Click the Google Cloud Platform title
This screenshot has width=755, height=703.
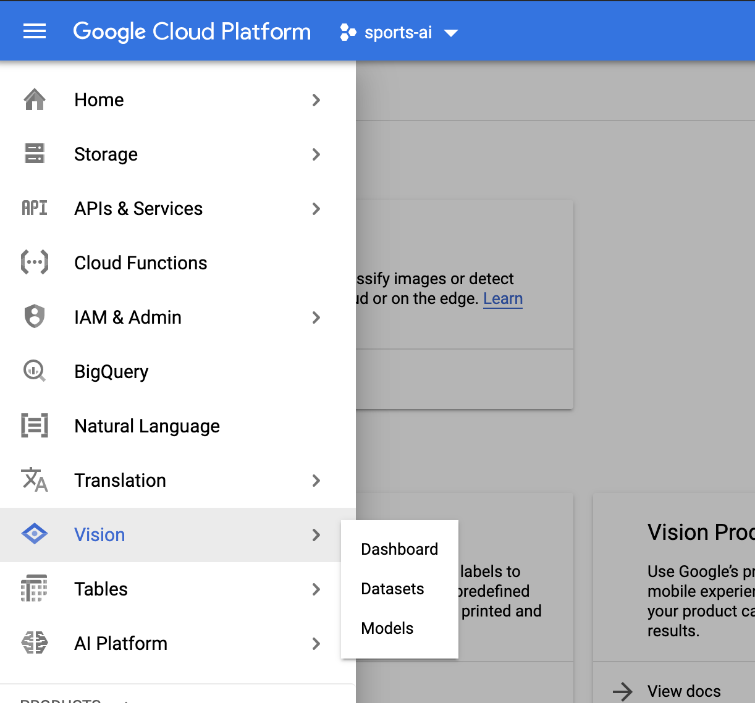tap(192, 32)
